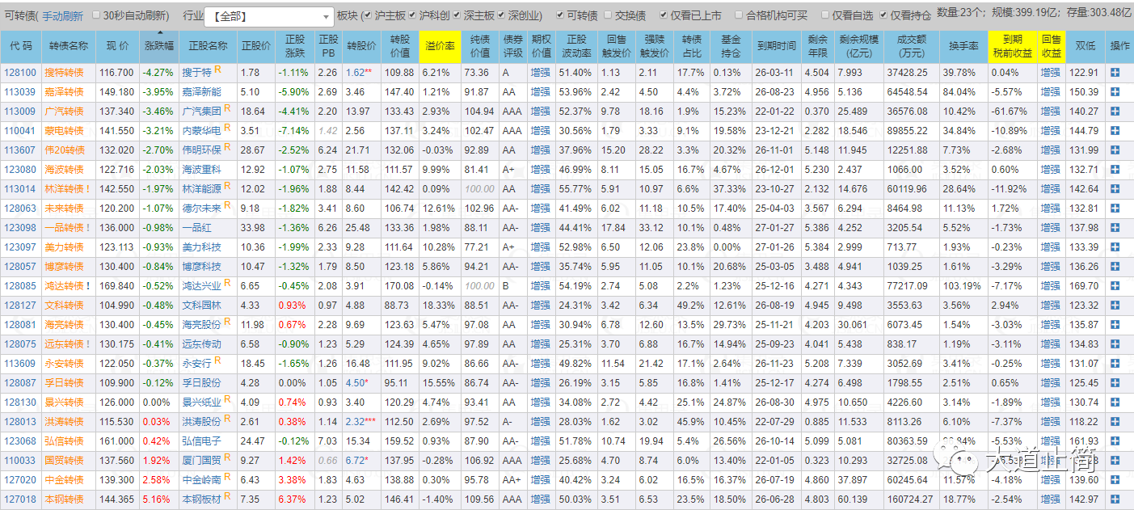Sort by the 双低 column header
This screenshot has height=510, width=1134.
[1086, 46]
